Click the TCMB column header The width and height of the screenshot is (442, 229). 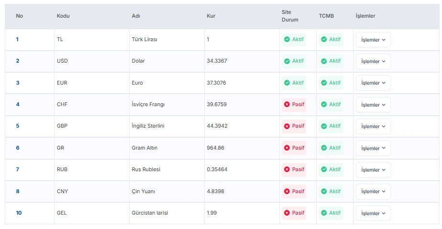326,16
